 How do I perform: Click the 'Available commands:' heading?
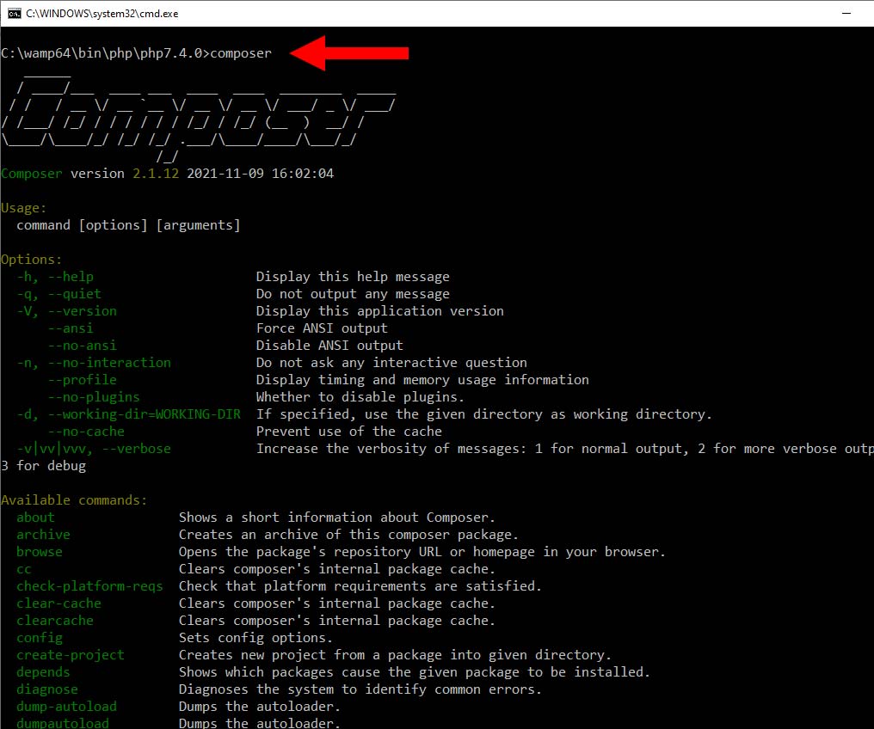[x=74, y=500]
